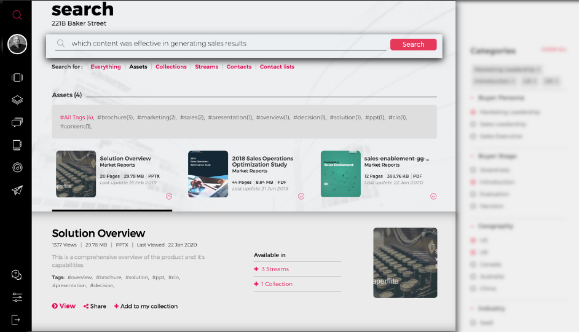Filter by the #brochure(3) tag
Image resolution: width=579 pixels, height=332 pixels.
pos(115,117)
